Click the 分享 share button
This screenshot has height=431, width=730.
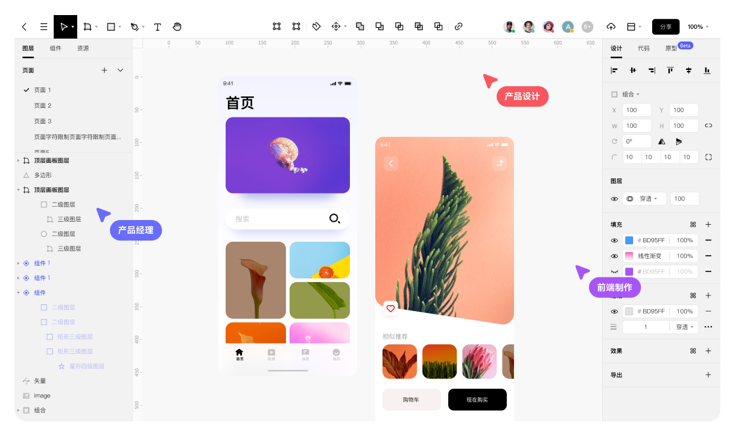coord(665,27)
